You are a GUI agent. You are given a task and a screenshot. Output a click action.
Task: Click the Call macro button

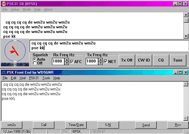(44, 125)
